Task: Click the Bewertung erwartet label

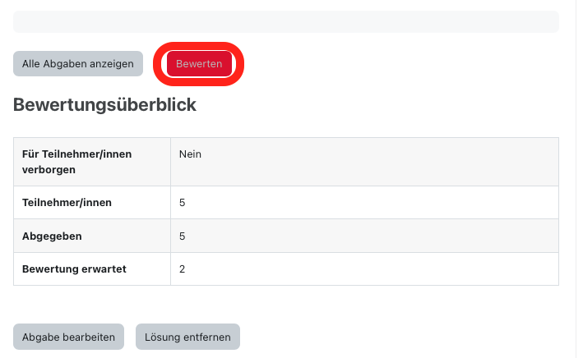Action: (74, 268)
